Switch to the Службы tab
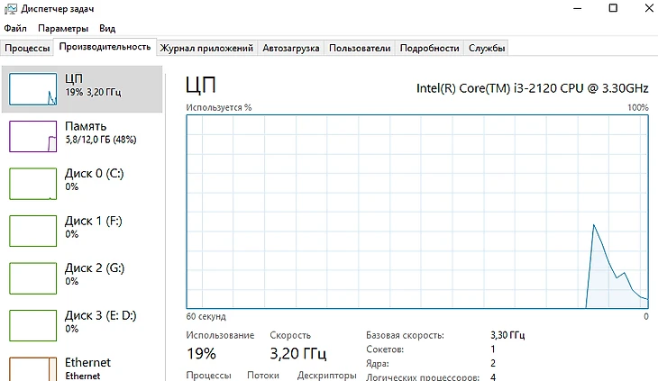The height and width of the screenshot is (381, 658). tap(487, 48)
